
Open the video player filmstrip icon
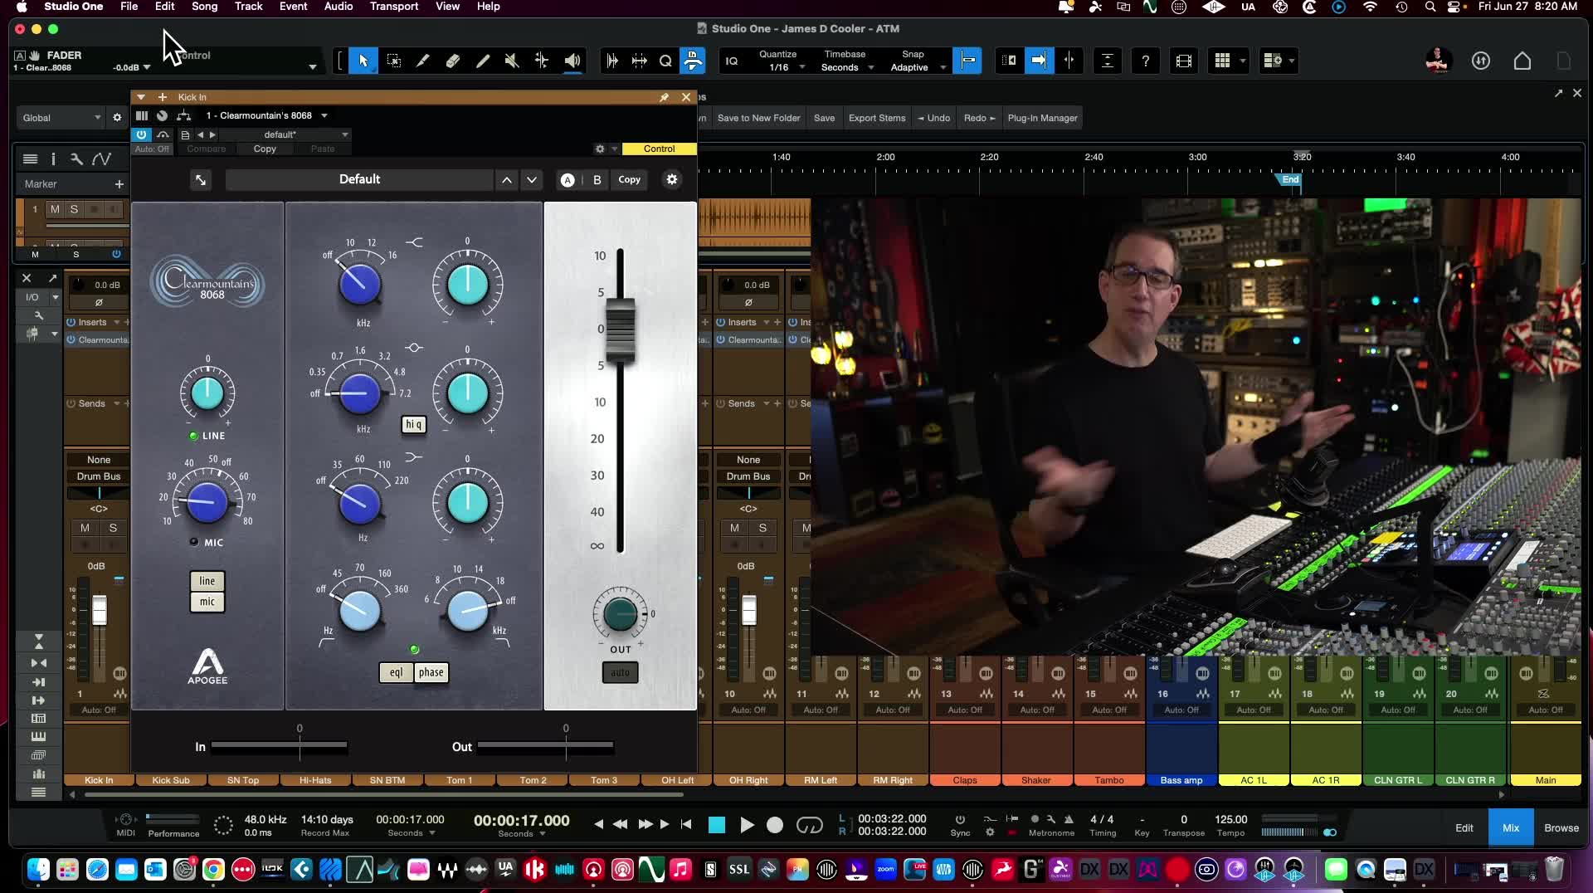1184,61
